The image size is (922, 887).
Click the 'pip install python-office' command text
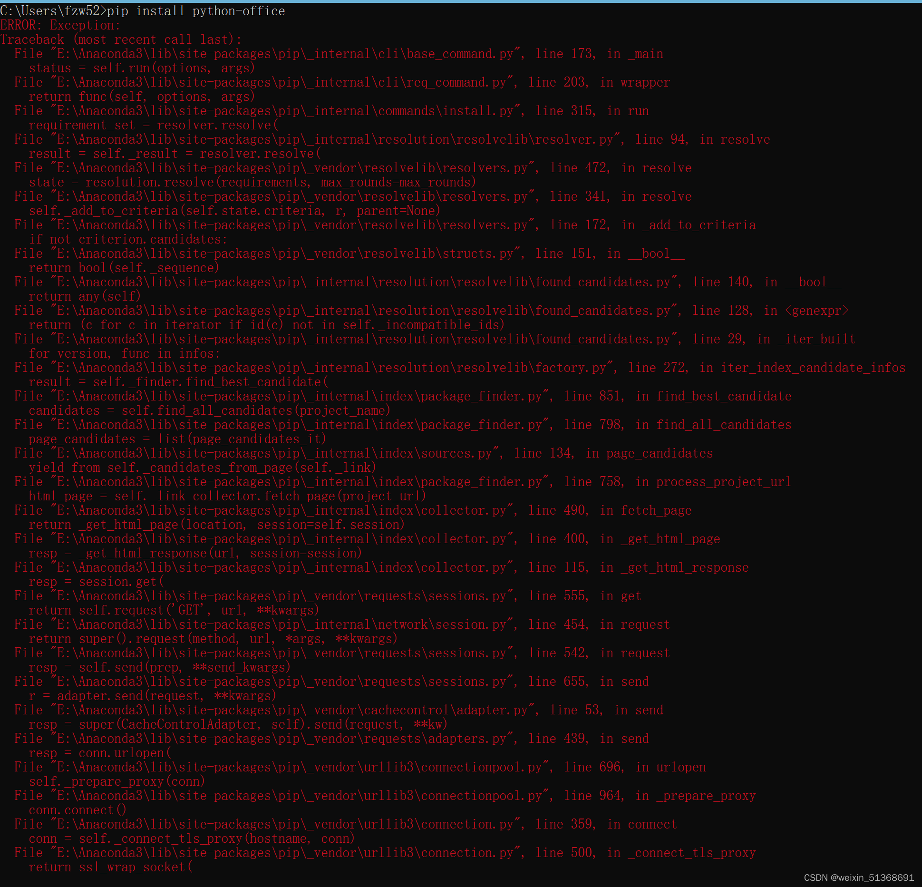[195, 11]
